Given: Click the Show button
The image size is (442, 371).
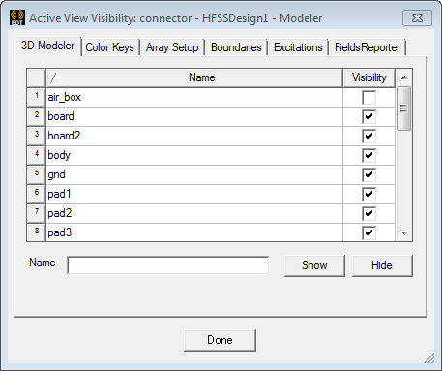Looking at the screenshot, I should coord(314,265).
